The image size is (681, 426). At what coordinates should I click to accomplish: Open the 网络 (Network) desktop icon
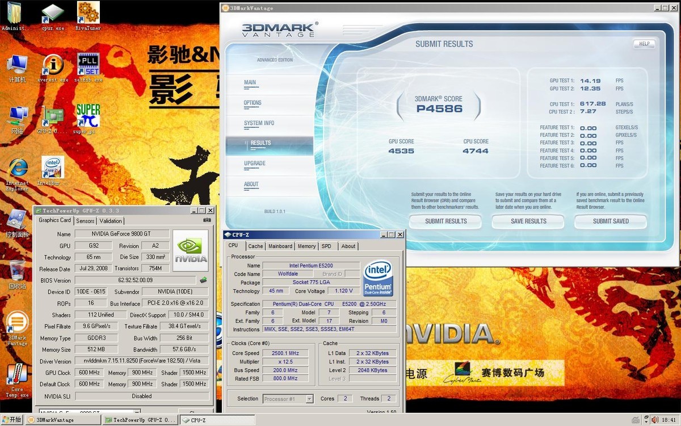(x=17, y=119)
